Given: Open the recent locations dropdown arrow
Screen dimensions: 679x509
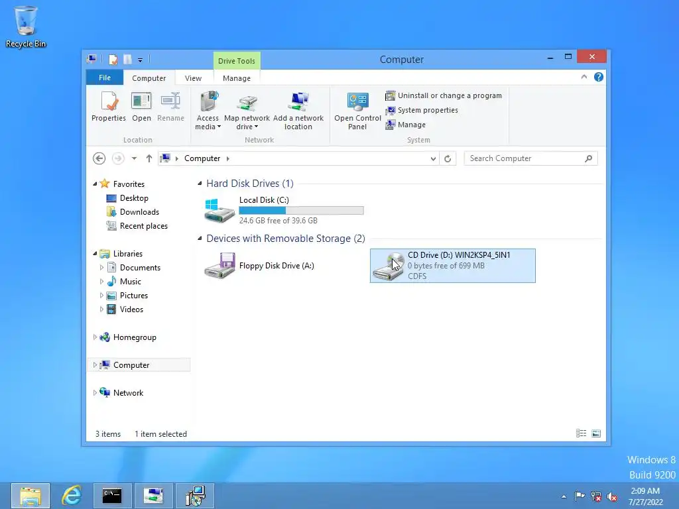Looking at the screenshot, I should click(x=134, y=158).
